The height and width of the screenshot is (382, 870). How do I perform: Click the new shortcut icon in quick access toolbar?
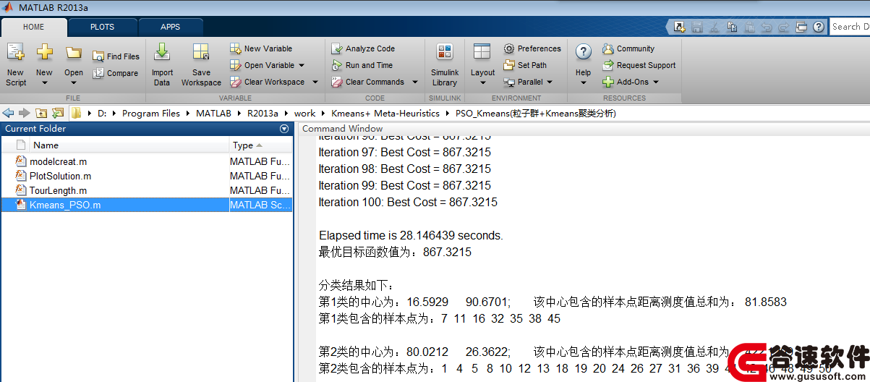pos(680,27)
